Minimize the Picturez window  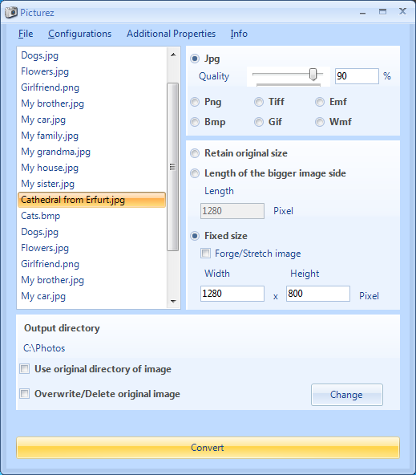click(363, 13)
